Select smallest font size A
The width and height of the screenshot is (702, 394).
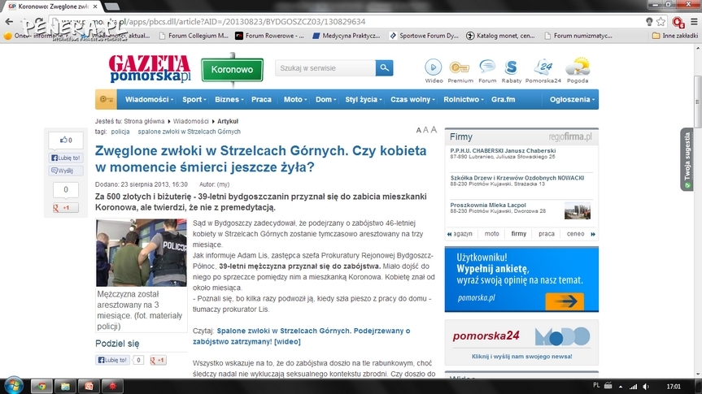tap(419, 130)
